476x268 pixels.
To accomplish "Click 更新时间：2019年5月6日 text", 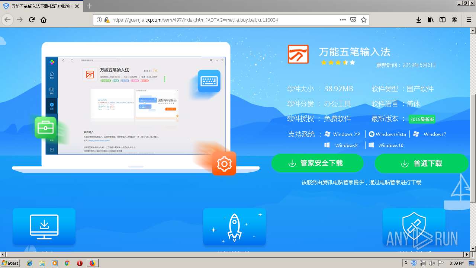I will 406,65.
